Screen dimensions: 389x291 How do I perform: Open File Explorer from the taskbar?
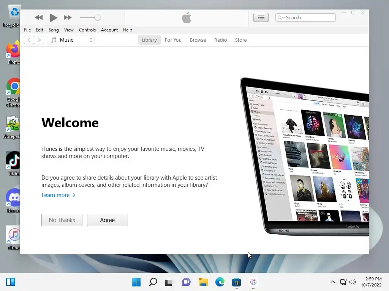(x=203, y=282)
